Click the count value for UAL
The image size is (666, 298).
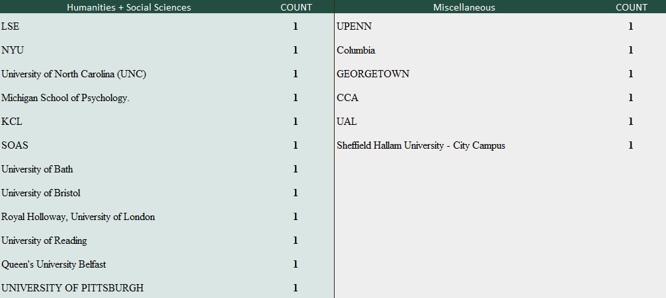[x=631, y=122]
